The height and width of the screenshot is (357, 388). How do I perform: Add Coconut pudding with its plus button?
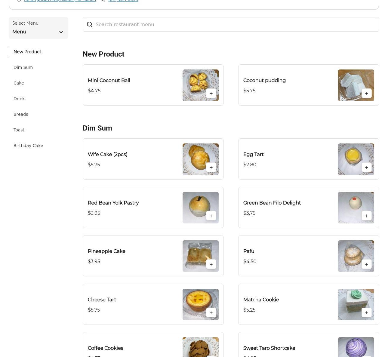coord(366,94)
